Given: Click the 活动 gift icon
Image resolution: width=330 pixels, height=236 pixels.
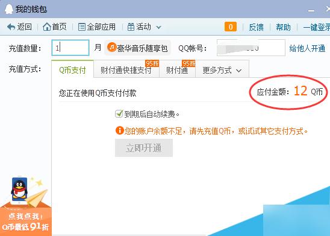Looking at the screenshot, I should [131, 27].
